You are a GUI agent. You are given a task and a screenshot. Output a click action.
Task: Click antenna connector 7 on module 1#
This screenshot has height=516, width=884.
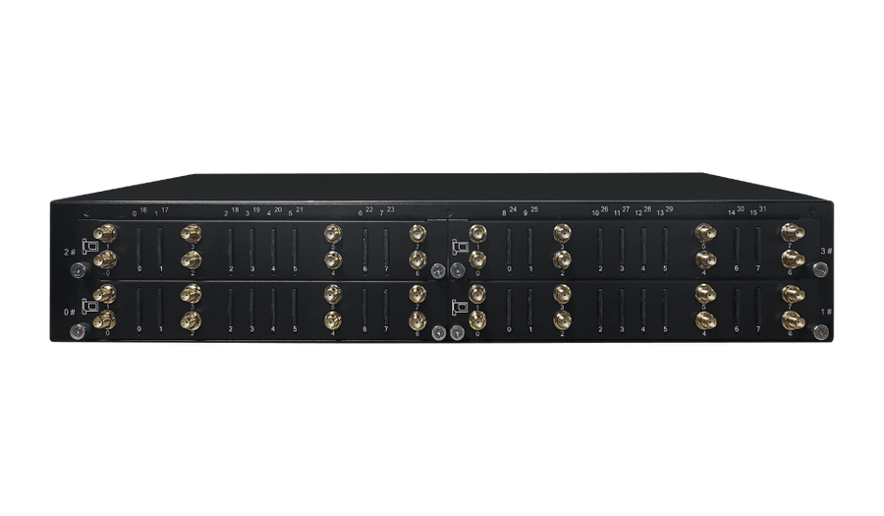coord(792,294)
